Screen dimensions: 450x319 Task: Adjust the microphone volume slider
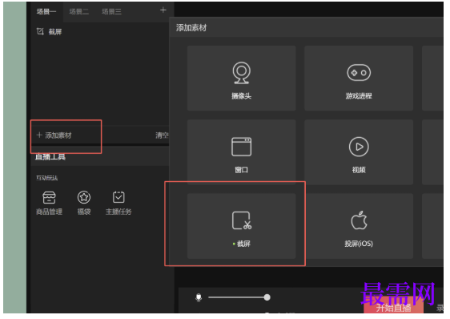(x=239, y=297)
